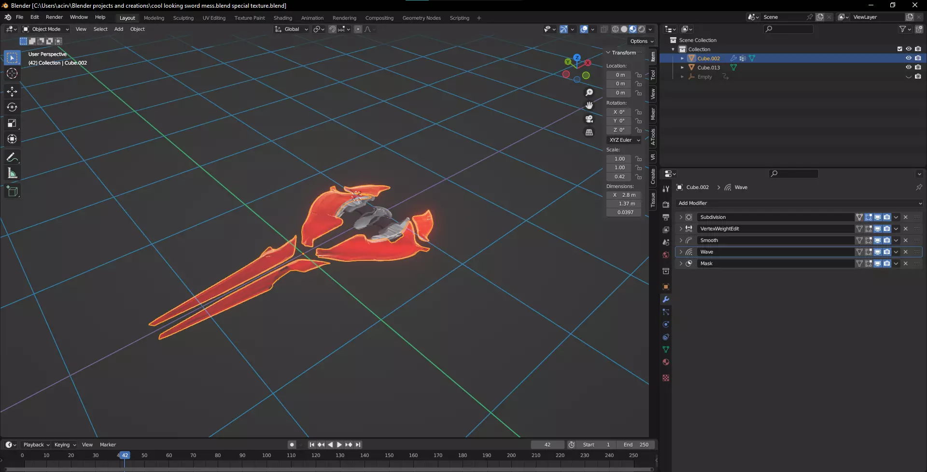Viewport: 927px width, 472px height.
Task: Switch to the Geometry Nodes workspace tab
Action: (x=421, y=18)
